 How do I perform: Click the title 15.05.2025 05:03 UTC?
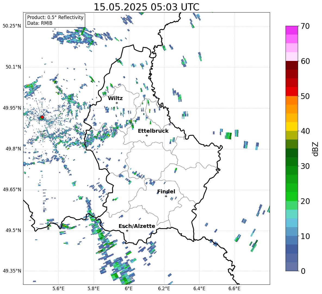146,7
